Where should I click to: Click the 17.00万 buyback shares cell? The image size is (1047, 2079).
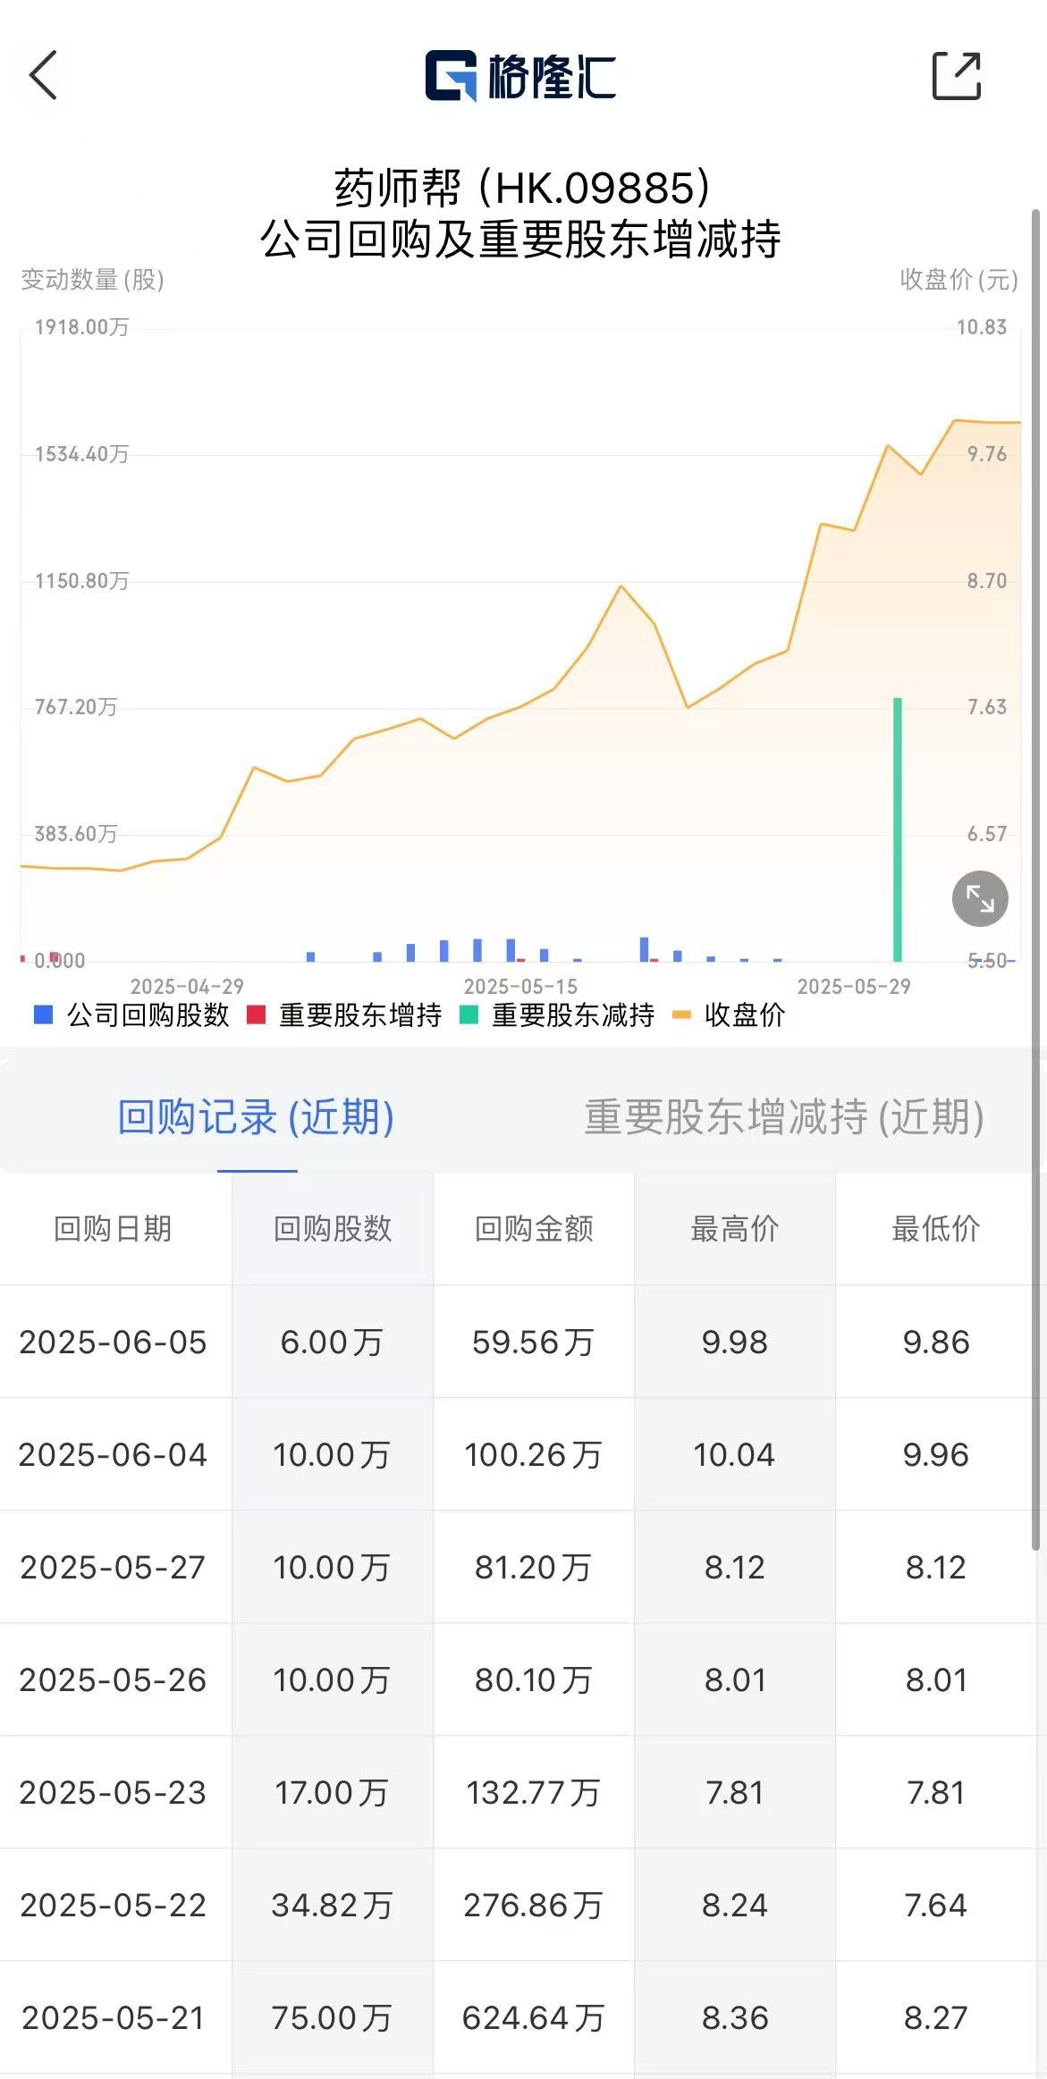tap(332, 1792)
